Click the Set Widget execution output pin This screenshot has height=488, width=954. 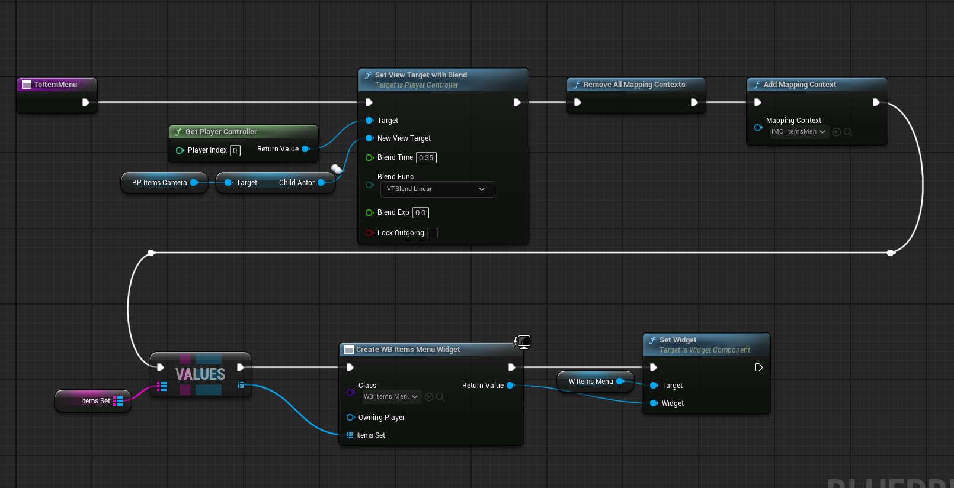758,367
